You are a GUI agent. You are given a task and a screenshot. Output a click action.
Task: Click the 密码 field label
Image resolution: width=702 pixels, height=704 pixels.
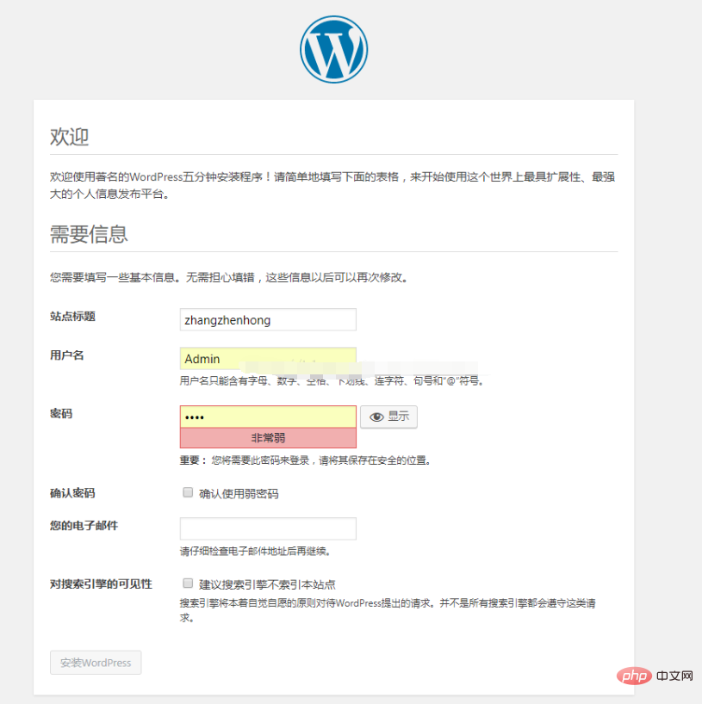click(x=61, y=414)
